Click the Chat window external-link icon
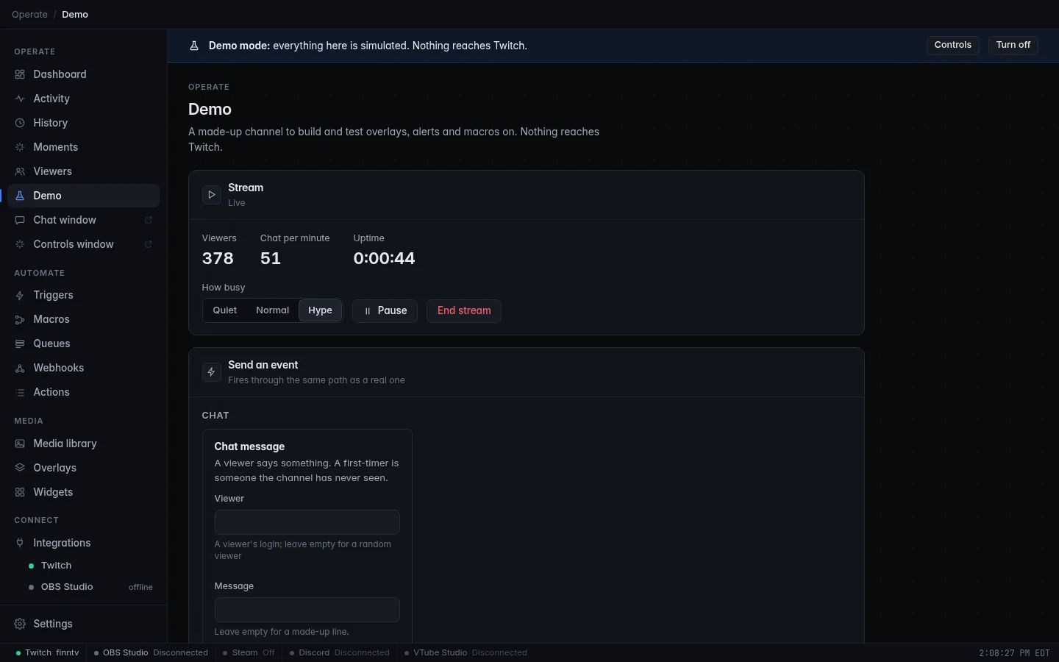1059x662 pixels. [x=149, y=220]
